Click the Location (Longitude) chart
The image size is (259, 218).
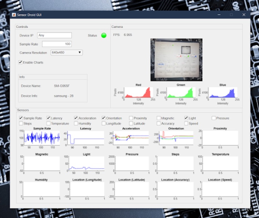87,189
